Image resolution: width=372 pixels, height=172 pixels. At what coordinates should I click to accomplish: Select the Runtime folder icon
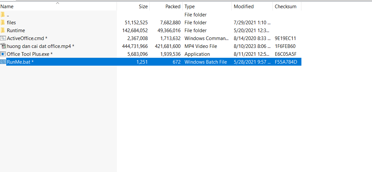point(3,31)
